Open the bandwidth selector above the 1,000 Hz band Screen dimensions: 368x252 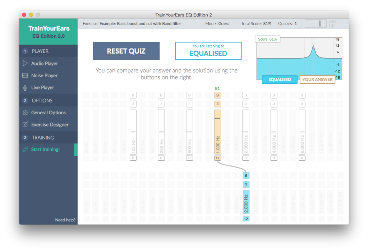217,104
